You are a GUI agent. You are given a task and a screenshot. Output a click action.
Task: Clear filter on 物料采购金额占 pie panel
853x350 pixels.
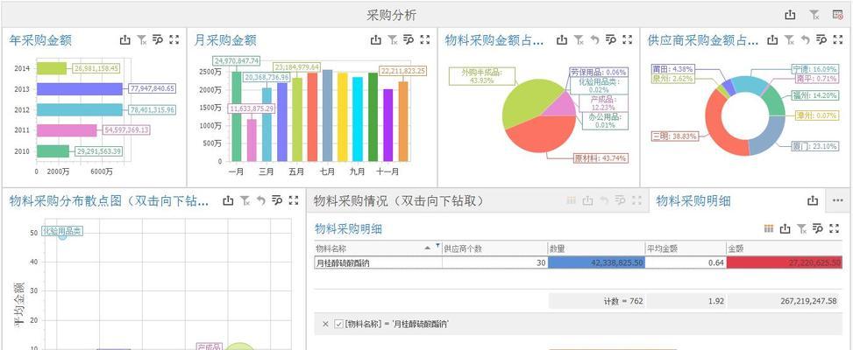point(579,39)
